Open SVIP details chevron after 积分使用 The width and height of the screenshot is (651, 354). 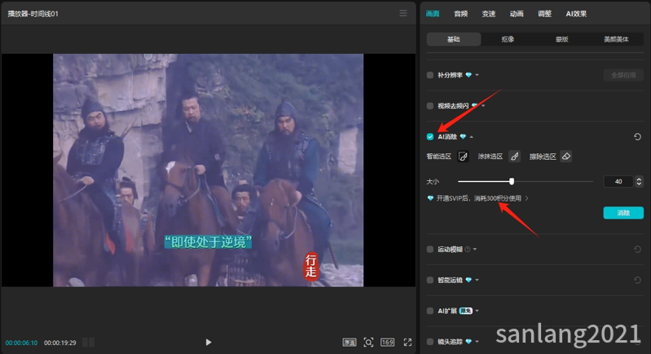[x=527, y=198]
